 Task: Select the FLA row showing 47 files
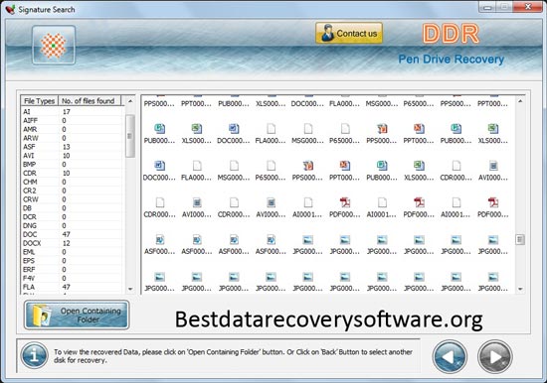[72, 287]
